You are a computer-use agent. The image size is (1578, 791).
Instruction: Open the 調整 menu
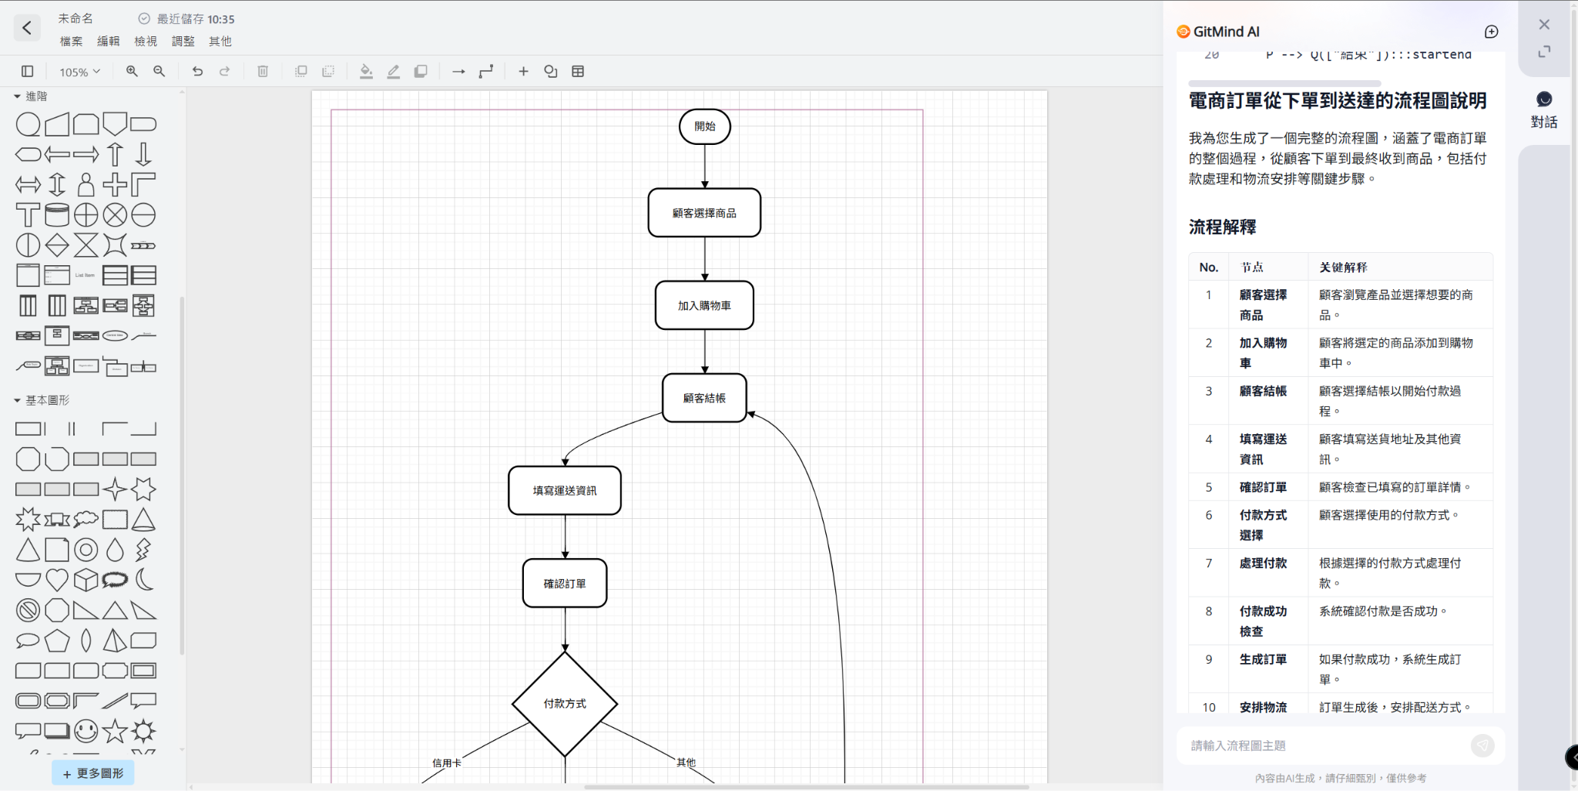(x=183, y=42)
